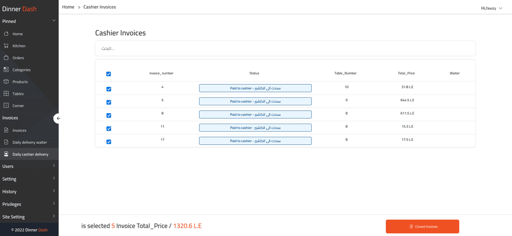
Task: Click table number 10 cell
Action: [x=346, y=87]
